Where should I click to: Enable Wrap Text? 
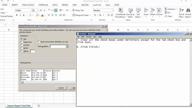coord(78,10)
